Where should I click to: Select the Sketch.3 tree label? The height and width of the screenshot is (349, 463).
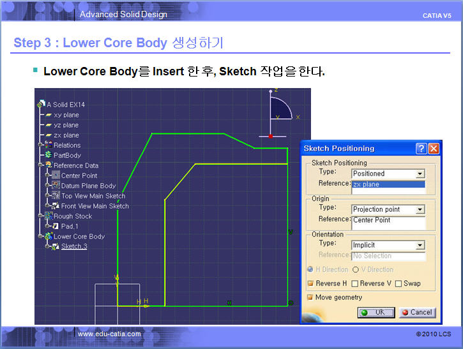point(74,246)
